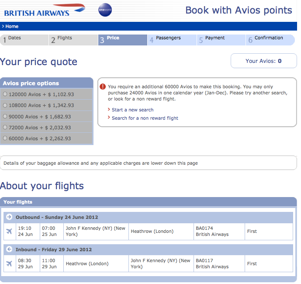Click John F Kennedy origin in outbound row
Image resolution: width=301 pixels, height=284 pixels.
click(x=95, y=231)
